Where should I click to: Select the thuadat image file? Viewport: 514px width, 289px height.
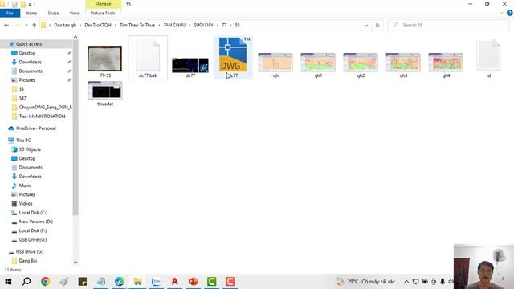[x=105, y=91]
